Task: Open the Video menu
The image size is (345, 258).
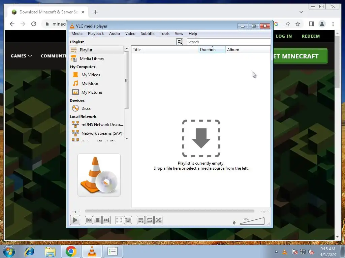Action: pyautogui.click(x=130, y=34)
